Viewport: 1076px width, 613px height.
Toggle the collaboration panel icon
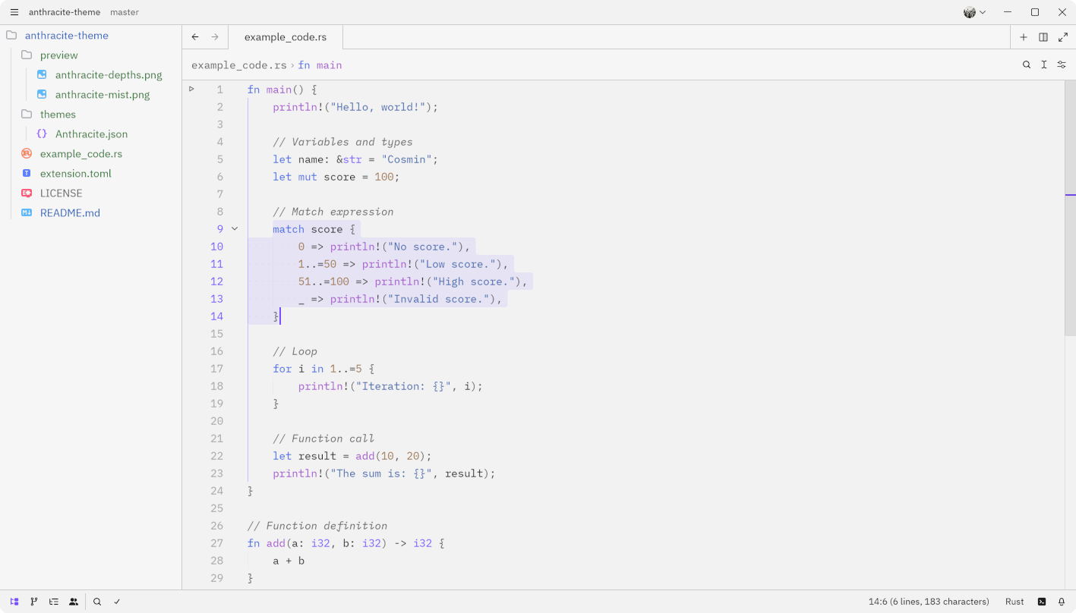tap(74, 602)
